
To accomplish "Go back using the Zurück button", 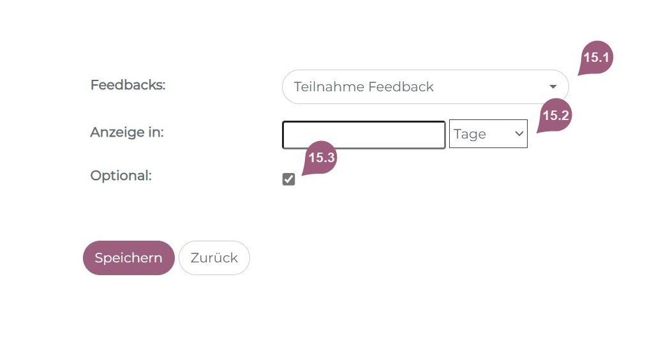I will click(x=214, y=258).
